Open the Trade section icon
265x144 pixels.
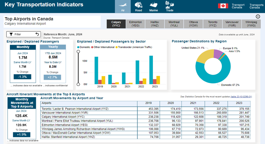(169, 5)
